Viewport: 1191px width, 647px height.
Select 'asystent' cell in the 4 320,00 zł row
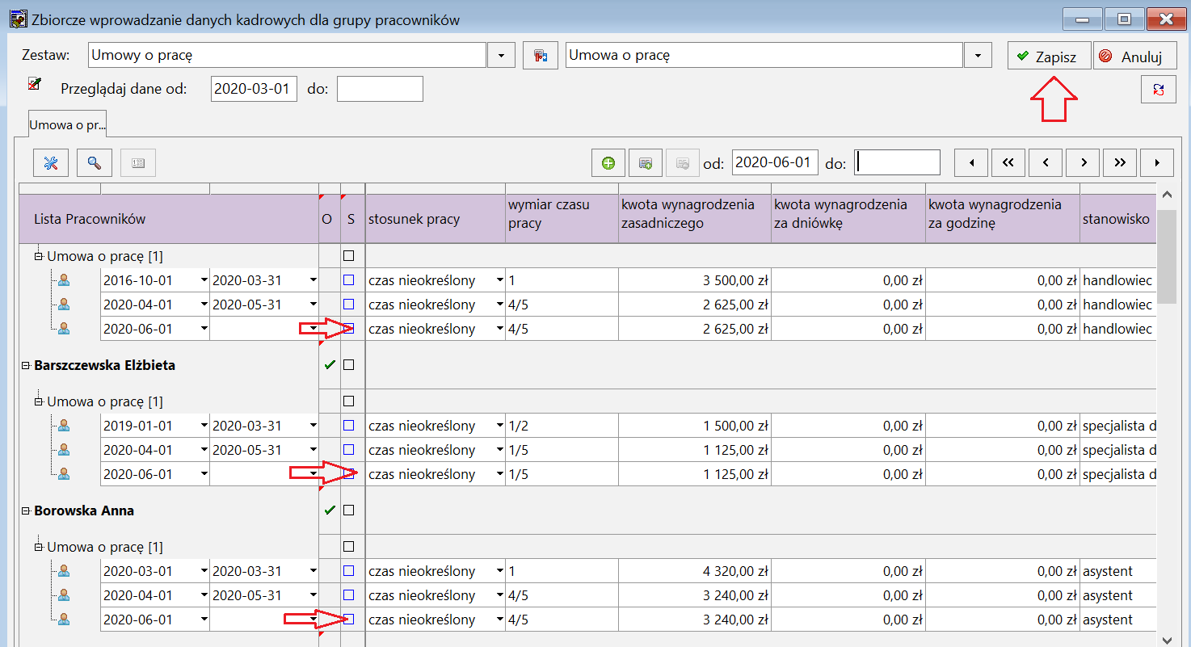pos(1117,571)
